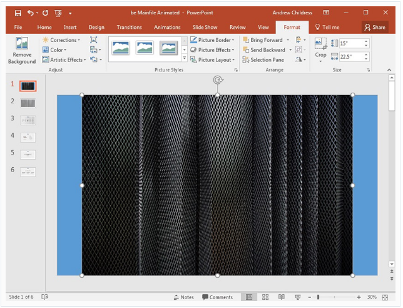Toggle the Comments pane
The width and height of the screenshot is (403, 308).
pos(217,297)
